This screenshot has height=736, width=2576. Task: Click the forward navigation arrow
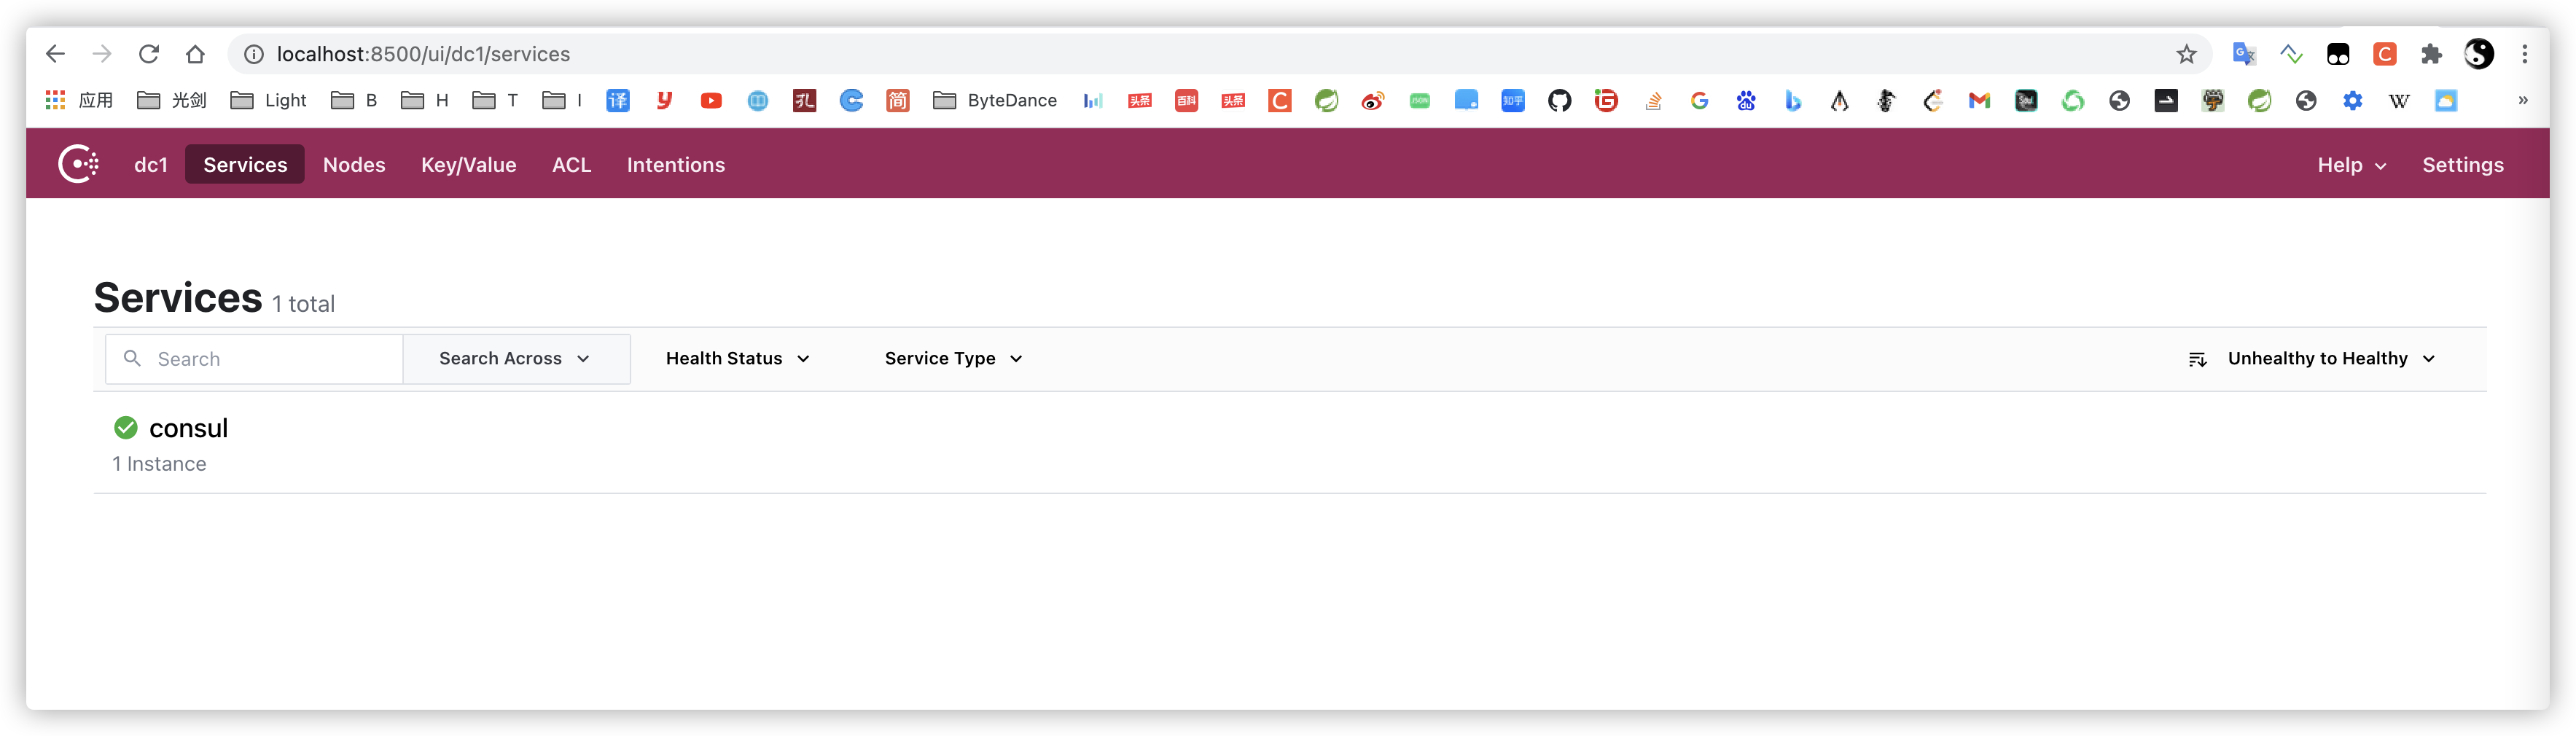click(102, 54)
